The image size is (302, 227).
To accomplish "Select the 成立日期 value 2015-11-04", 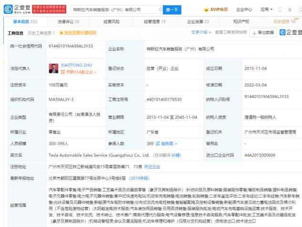I will [255, 68].
